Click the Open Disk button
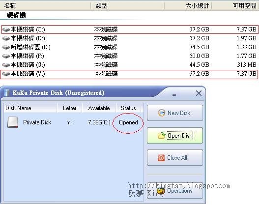The height and width of the screenshot is (206, 259). [175, 136]
